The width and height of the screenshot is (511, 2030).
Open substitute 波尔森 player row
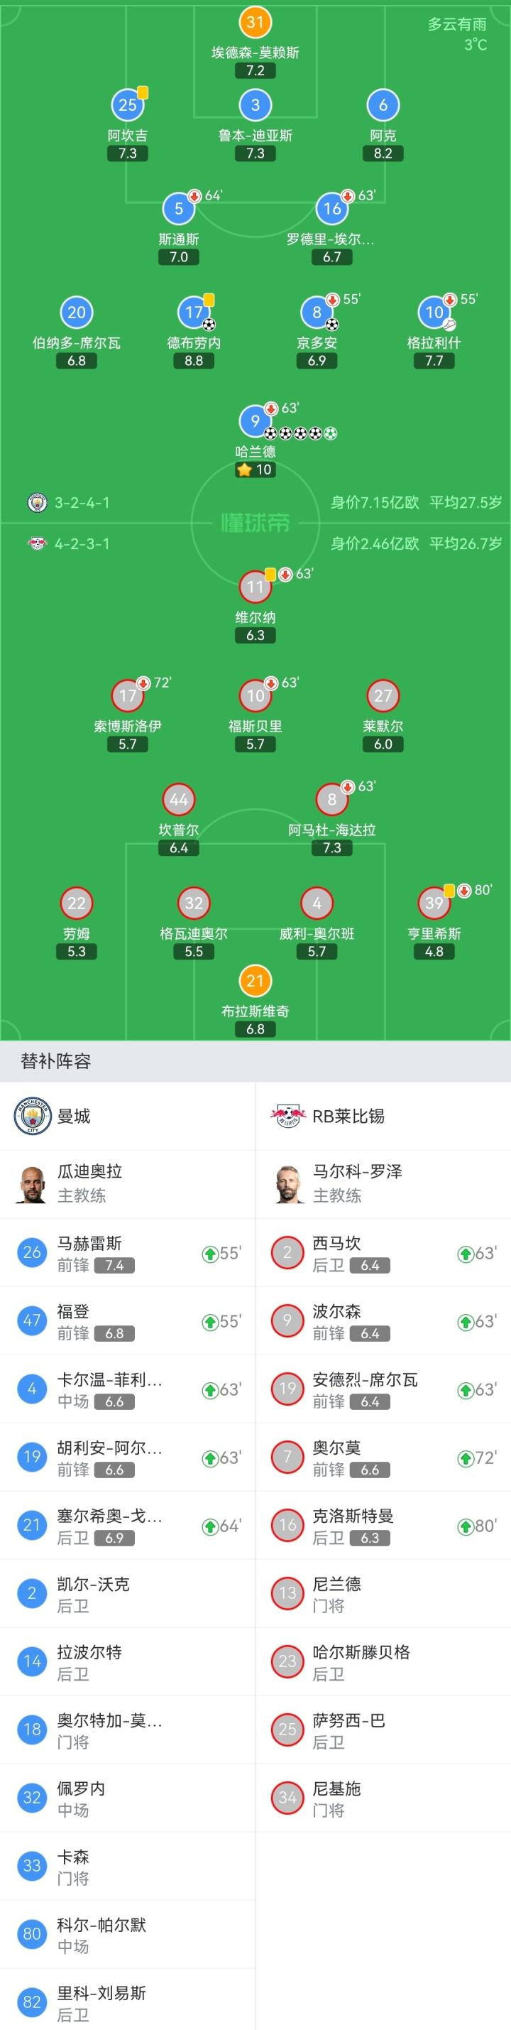[x=383, y=1320]
